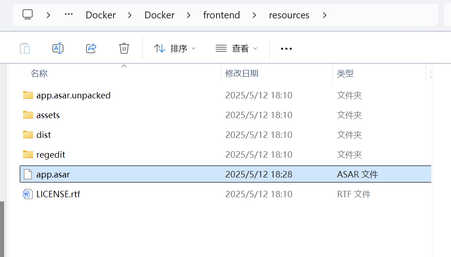The image size is (451, 257).
Task: Sort by the 名称 column header
Action: [39, 74]
